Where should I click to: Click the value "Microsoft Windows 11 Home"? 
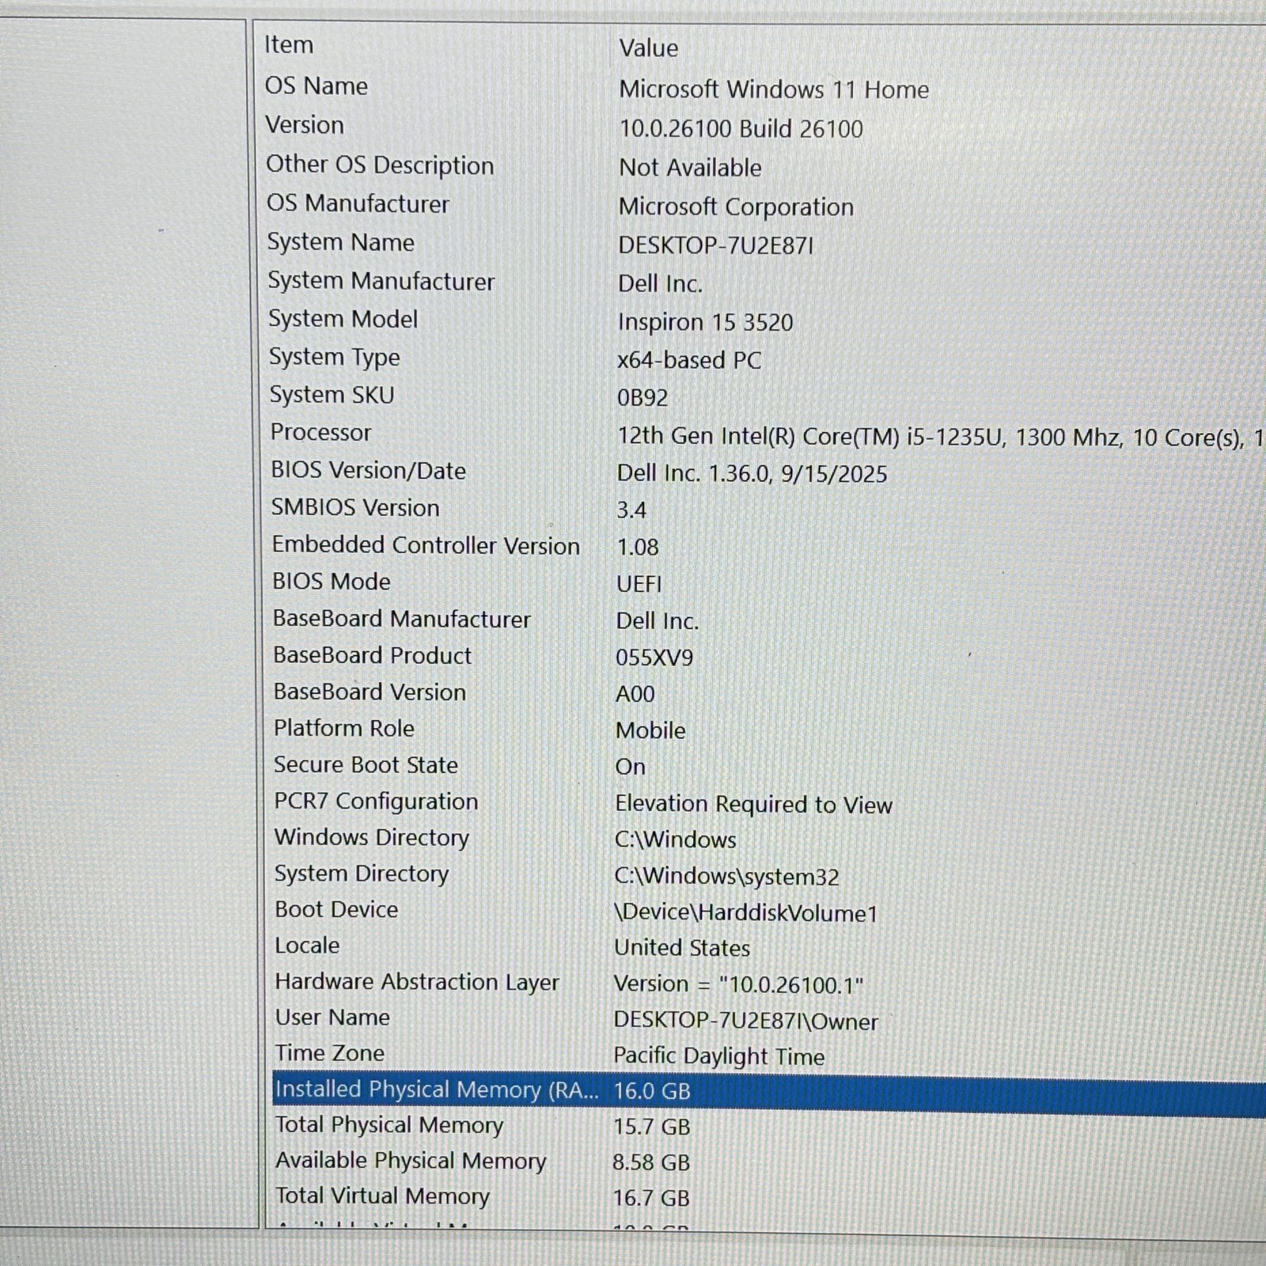click(773, 89)
